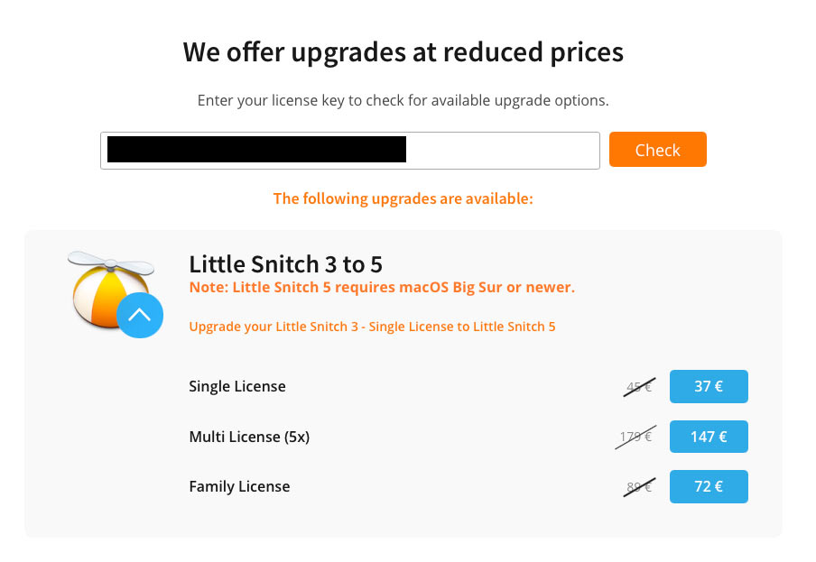Click the Single License label

(x=237, y=387)
